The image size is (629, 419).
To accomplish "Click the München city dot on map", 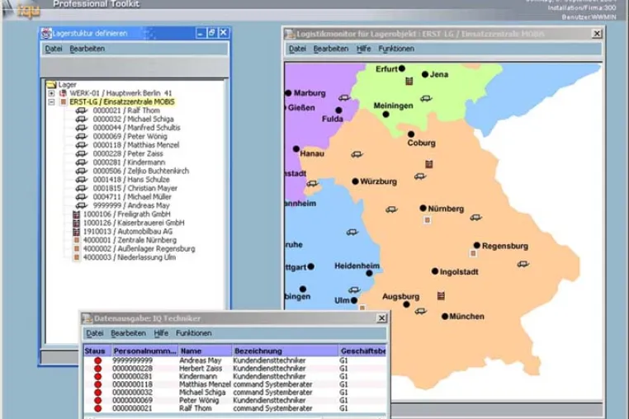I will [444, 317].
